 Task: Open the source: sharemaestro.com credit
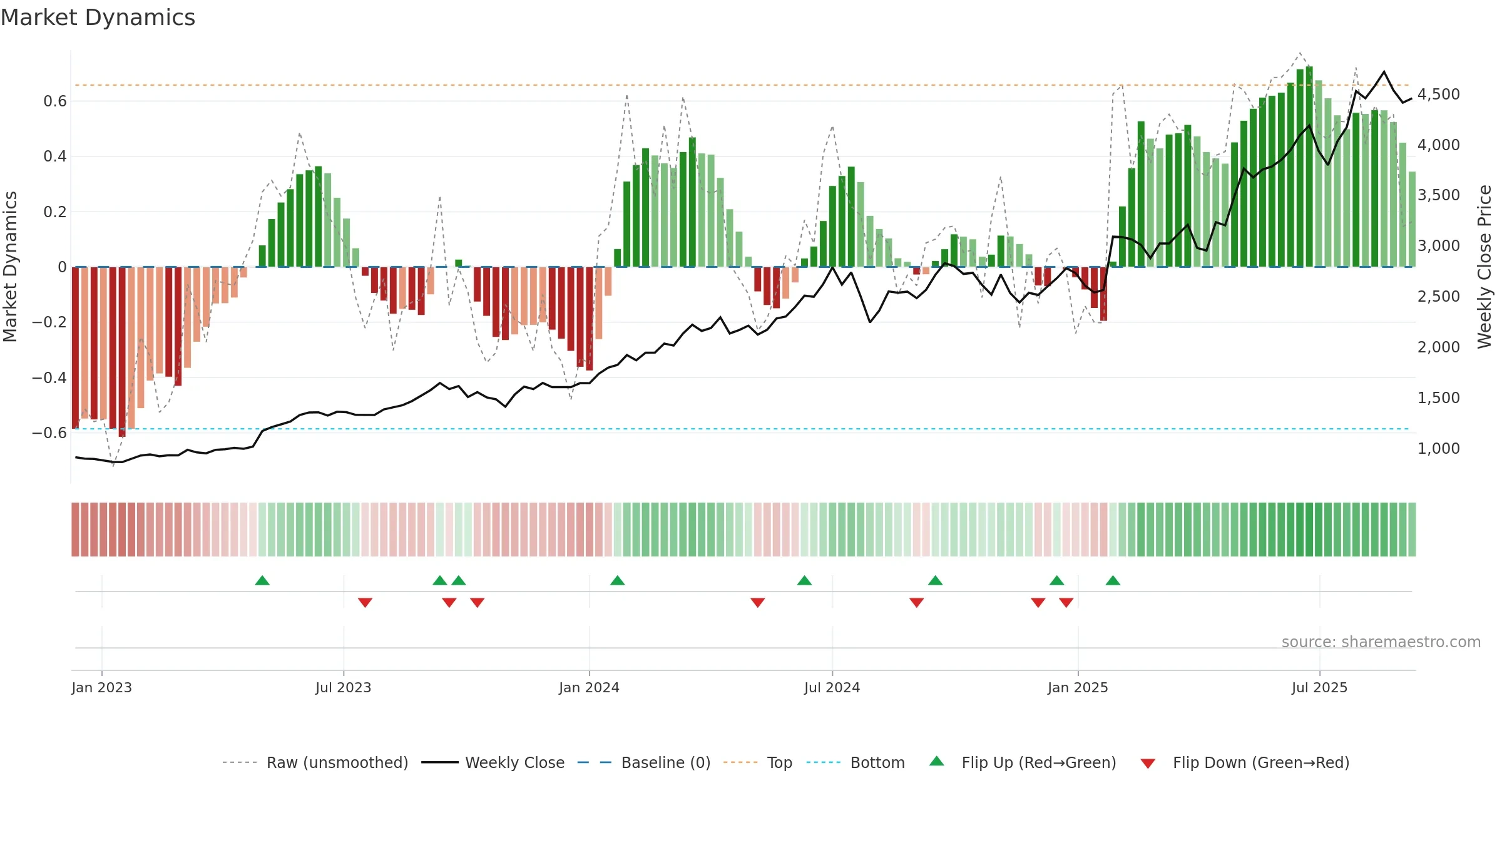(x=1381, y=642)
